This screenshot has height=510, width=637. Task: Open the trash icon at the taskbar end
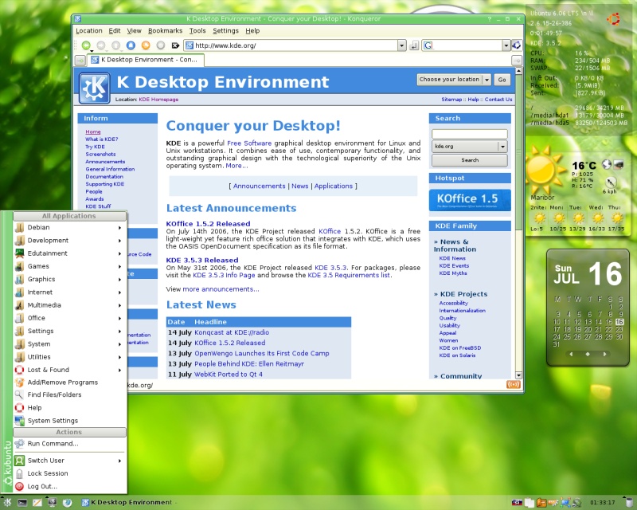point(629,503)
